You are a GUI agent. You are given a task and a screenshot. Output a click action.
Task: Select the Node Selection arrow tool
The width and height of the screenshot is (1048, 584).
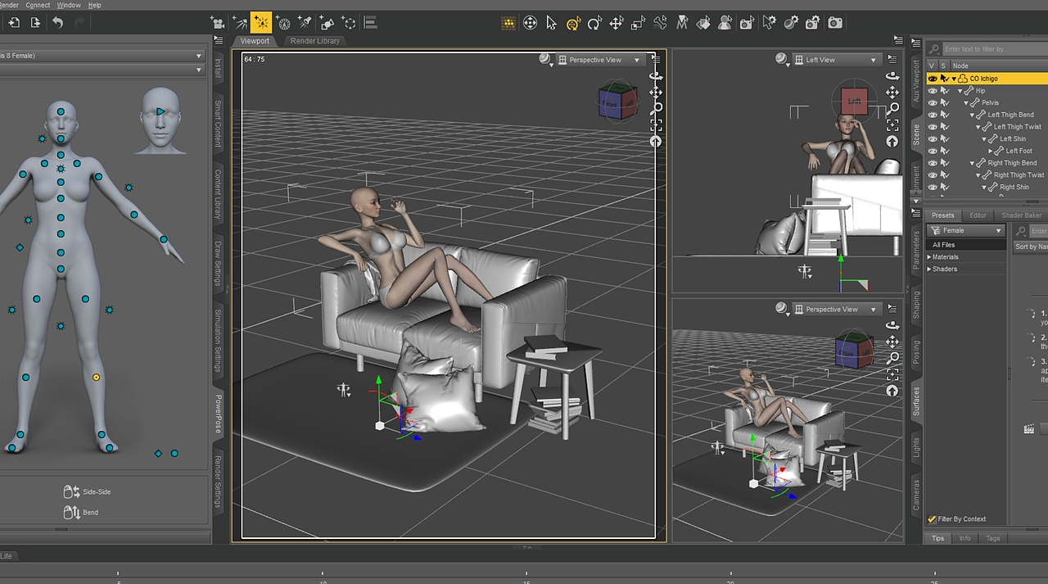[552, 23]
